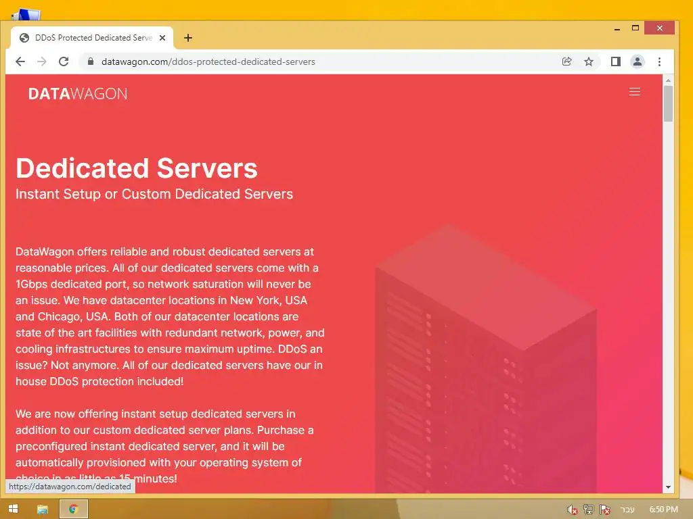Open the DataWagon hamburger menu
The width and height of the screenshot is (693, 519).
click(635, 92)
